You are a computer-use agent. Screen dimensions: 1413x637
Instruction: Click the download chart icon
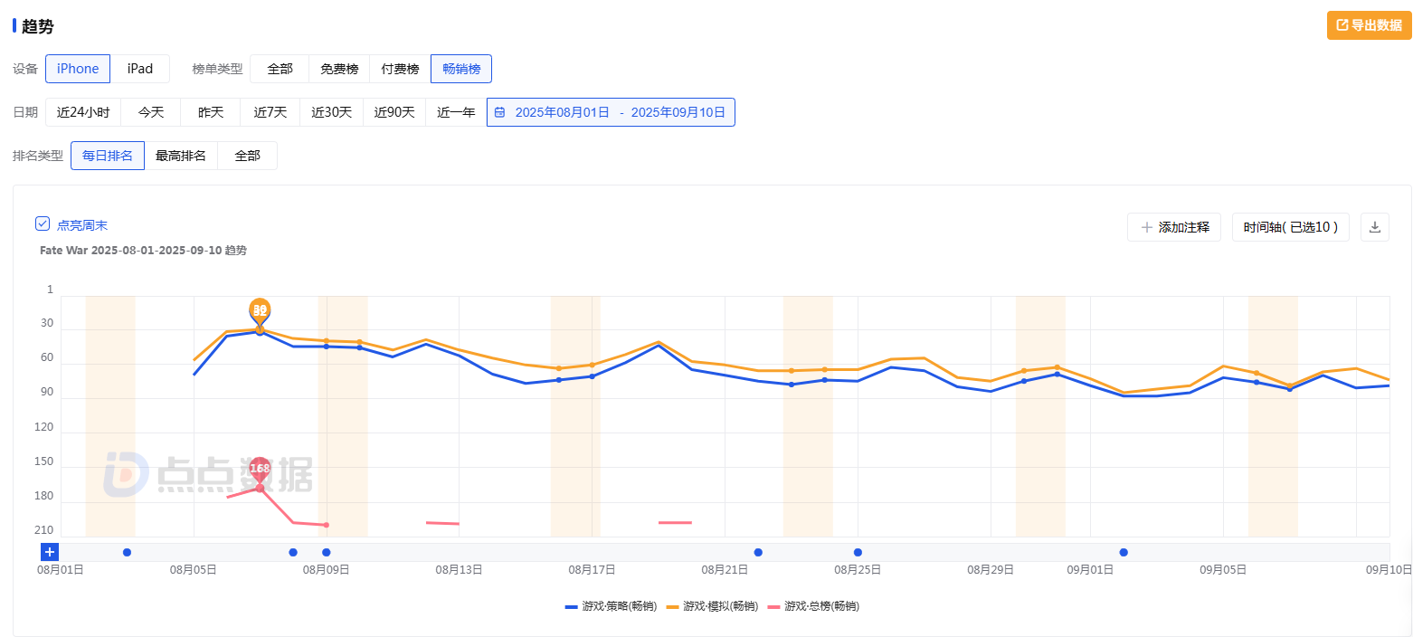[1375, 227]
